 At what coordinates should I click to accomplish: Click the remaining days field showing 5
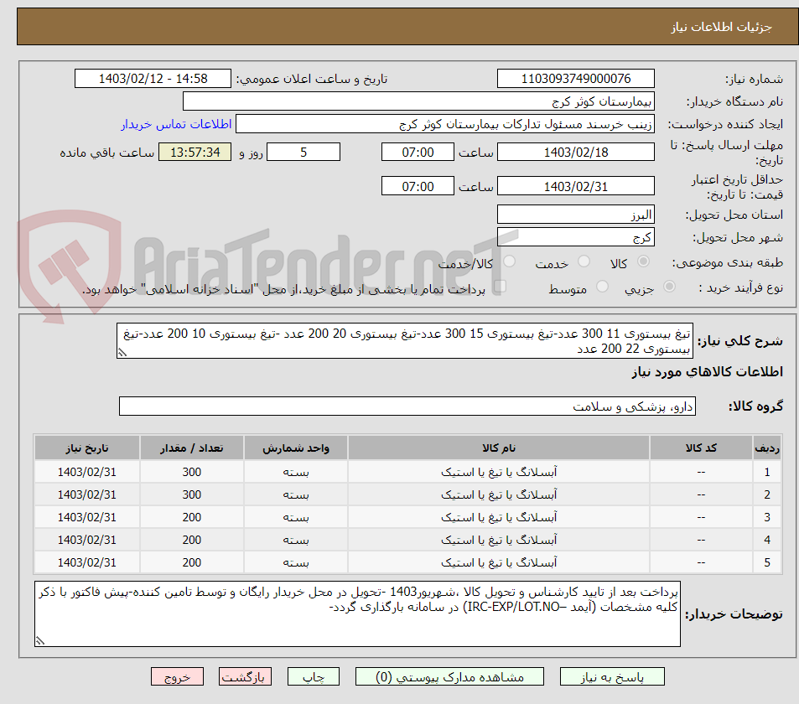(x=304, y=152)
